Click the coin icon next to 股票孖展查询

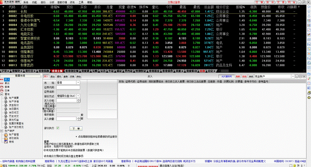pyautogui.click(x=6, y=123)
